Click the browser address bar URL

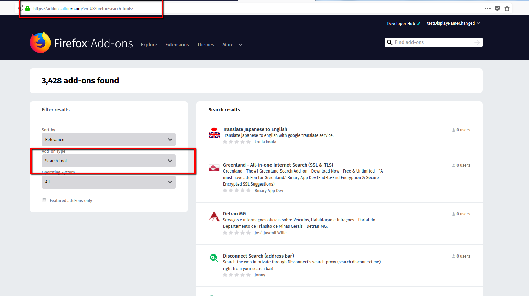click(83, 9)
